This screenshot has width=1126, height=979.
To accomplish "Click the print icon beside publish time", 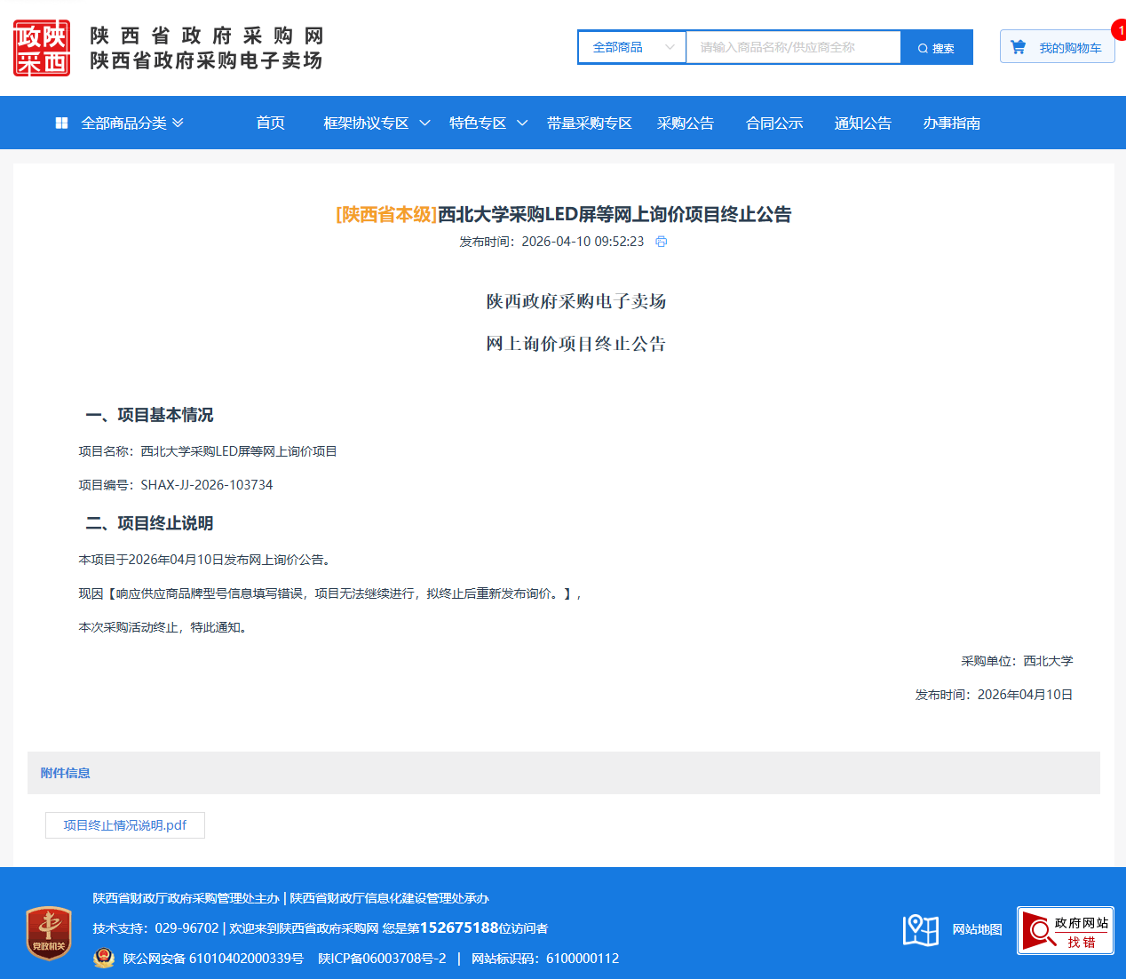I will 661,242.
